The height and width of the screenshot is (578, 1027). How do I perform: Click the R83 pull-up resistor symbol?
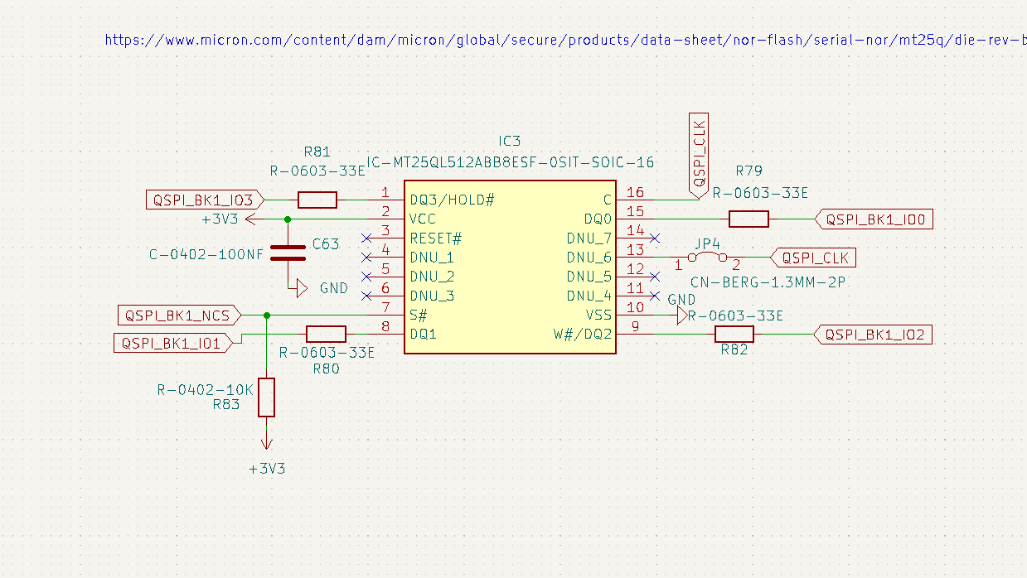click(x=266, y=397)
